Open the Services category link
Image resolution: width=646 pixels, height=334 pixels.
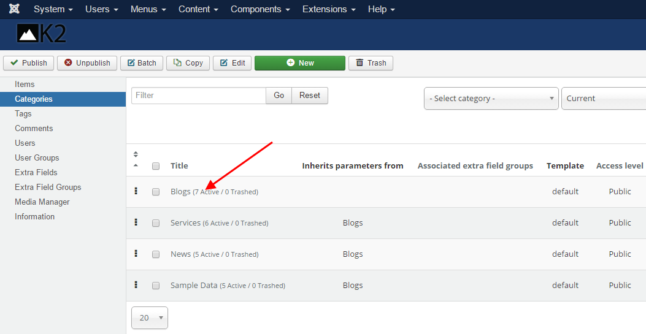185,222
